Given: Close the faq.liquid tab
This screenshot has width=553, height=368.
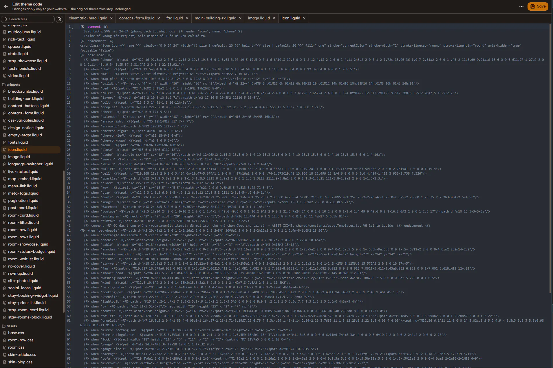Looking at the screenshot, I should (187, 18).
